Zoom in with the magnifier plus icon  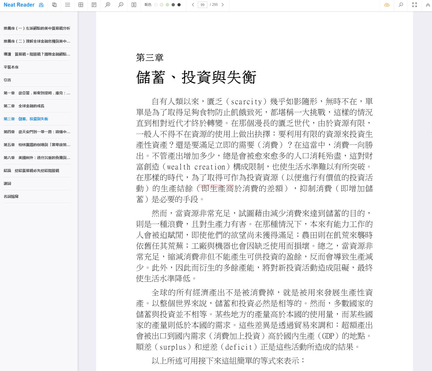107,5
